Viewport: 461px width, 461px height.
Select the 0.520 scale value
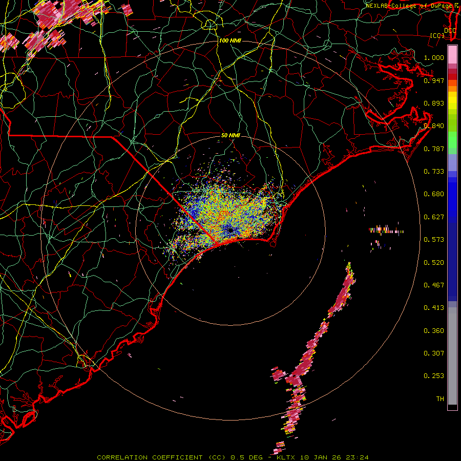[434, 263]
